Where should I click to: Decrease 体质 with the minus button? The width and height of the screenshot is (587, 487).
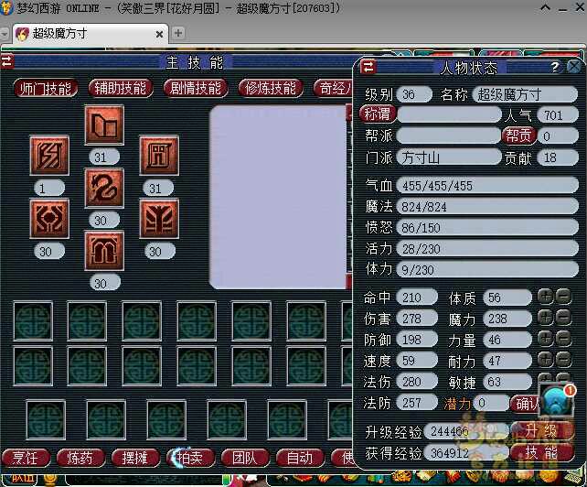(x=563, y=297)
